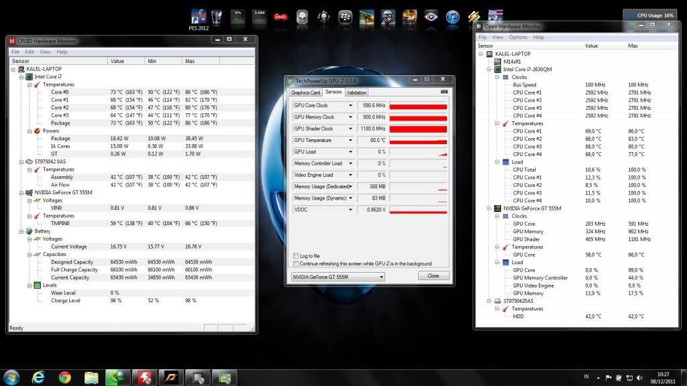The height and width of the screenshot is (386, 687).
Task: Collapse the Capacities node under Battery
Action: pos(30,255)
